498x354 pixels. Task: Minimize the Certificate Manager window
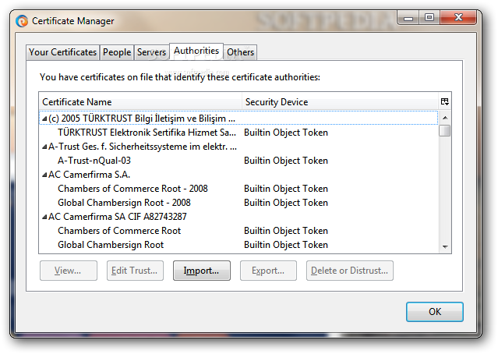point(408,17)
